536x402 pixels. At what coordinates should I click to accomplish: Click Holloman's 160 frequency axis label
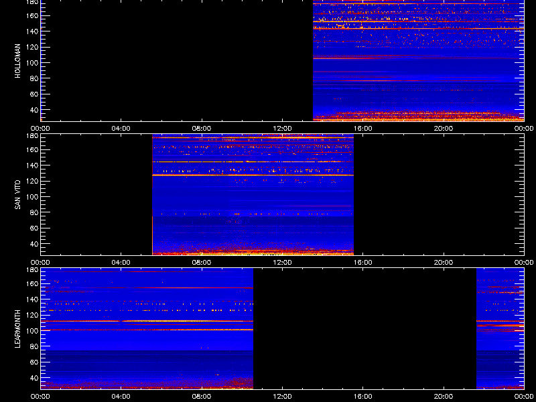tap(32, 15)
